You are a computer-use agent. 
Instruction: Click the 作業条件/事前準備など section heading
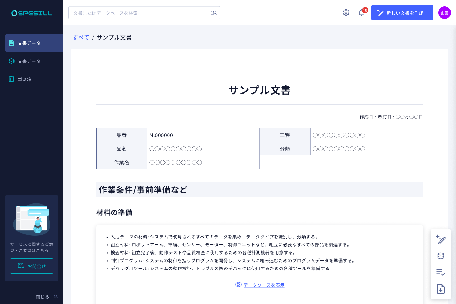point(143,190)
